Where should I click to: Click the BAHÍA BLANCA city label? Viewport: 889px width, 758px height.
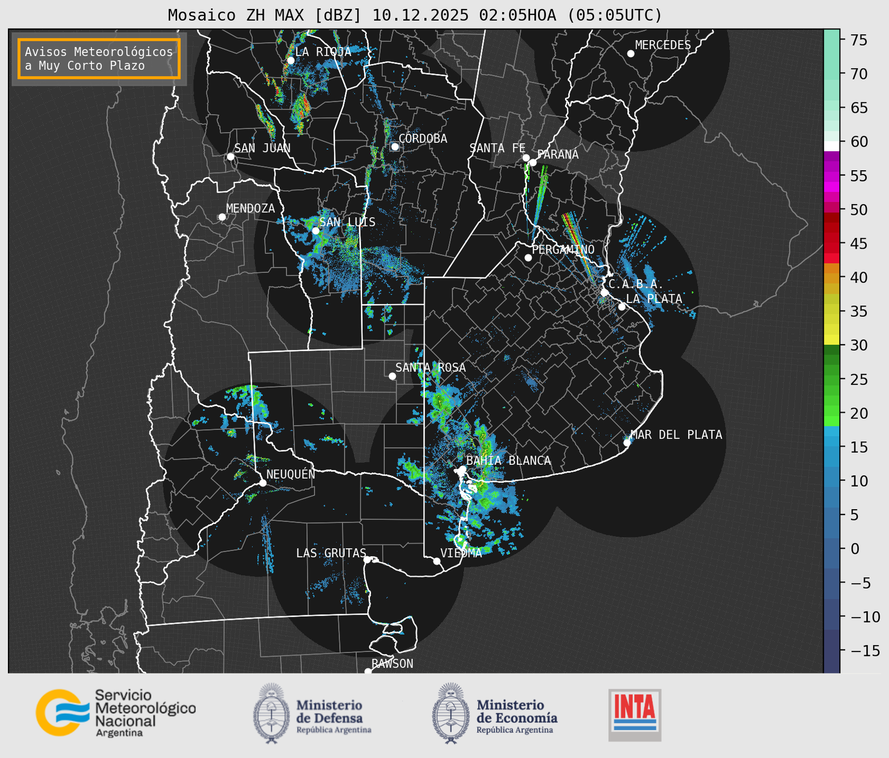(x=509, y=461)
